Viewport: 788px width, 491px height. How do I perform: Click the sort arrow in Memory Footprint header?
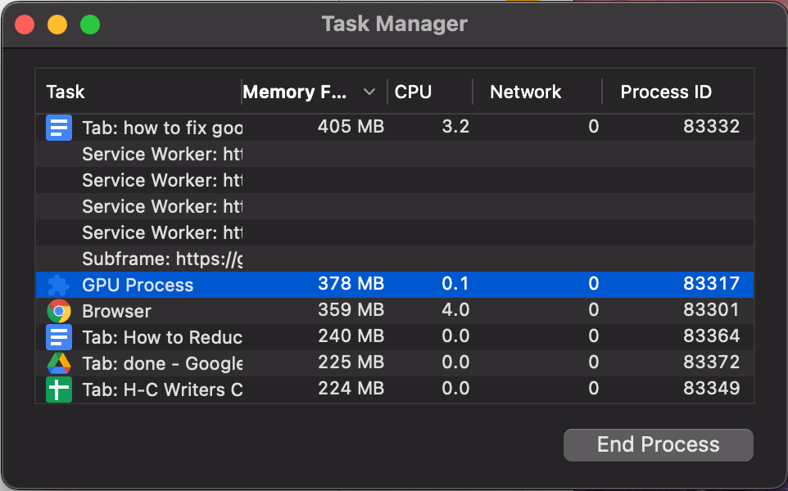click(369, 92)
